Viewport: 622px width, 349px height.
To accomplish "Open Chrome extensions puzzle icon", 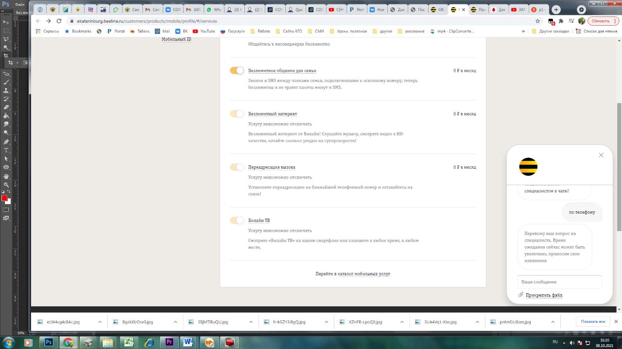I will (561, 21).
